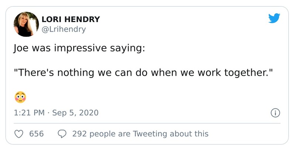Viewport: 295px width, 150px height.
Task: Click the reply speech bubble icon
Action: [x=63, y=134]
